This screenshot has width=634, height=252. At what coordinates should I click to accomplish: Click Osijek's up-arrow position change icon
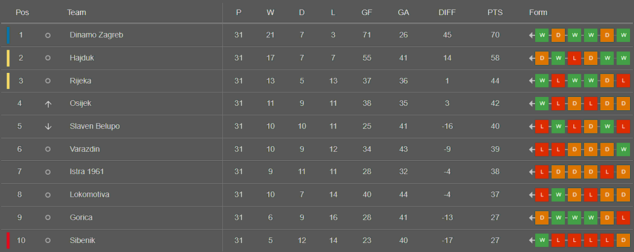[48, 104]
